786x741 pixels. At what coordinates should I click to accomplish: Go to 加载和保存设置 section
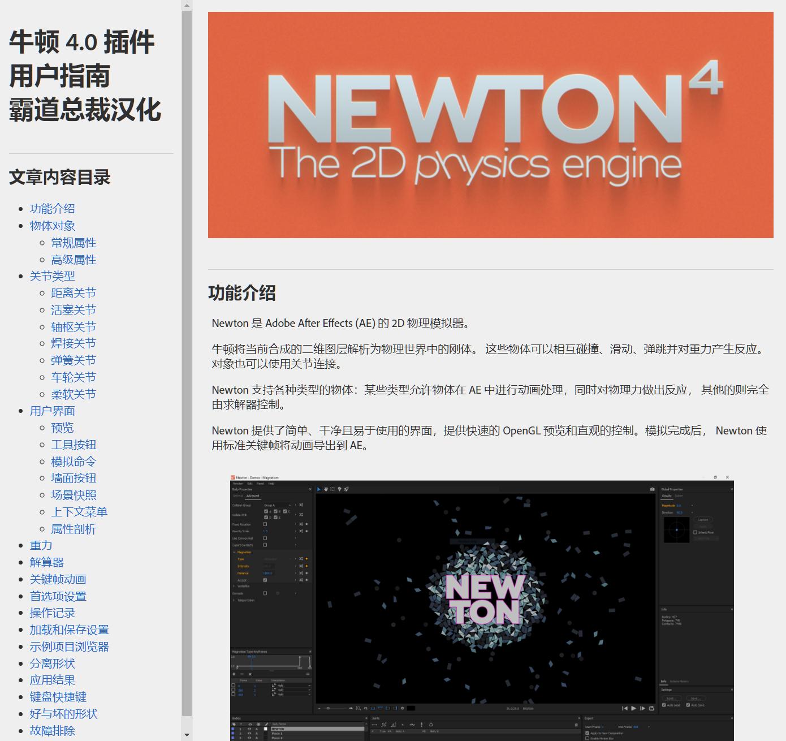(69, 630)
